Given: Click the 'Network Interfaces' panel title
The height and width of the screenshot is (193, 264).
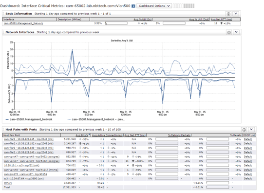Looking at the screenshot, I should [x=20, y=32].
